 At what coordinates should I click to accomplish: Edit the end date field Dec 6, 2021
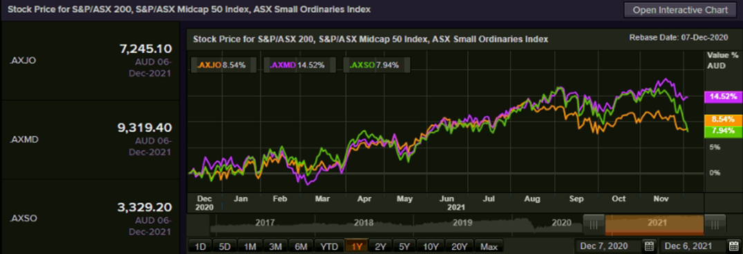tap(693, 246)
